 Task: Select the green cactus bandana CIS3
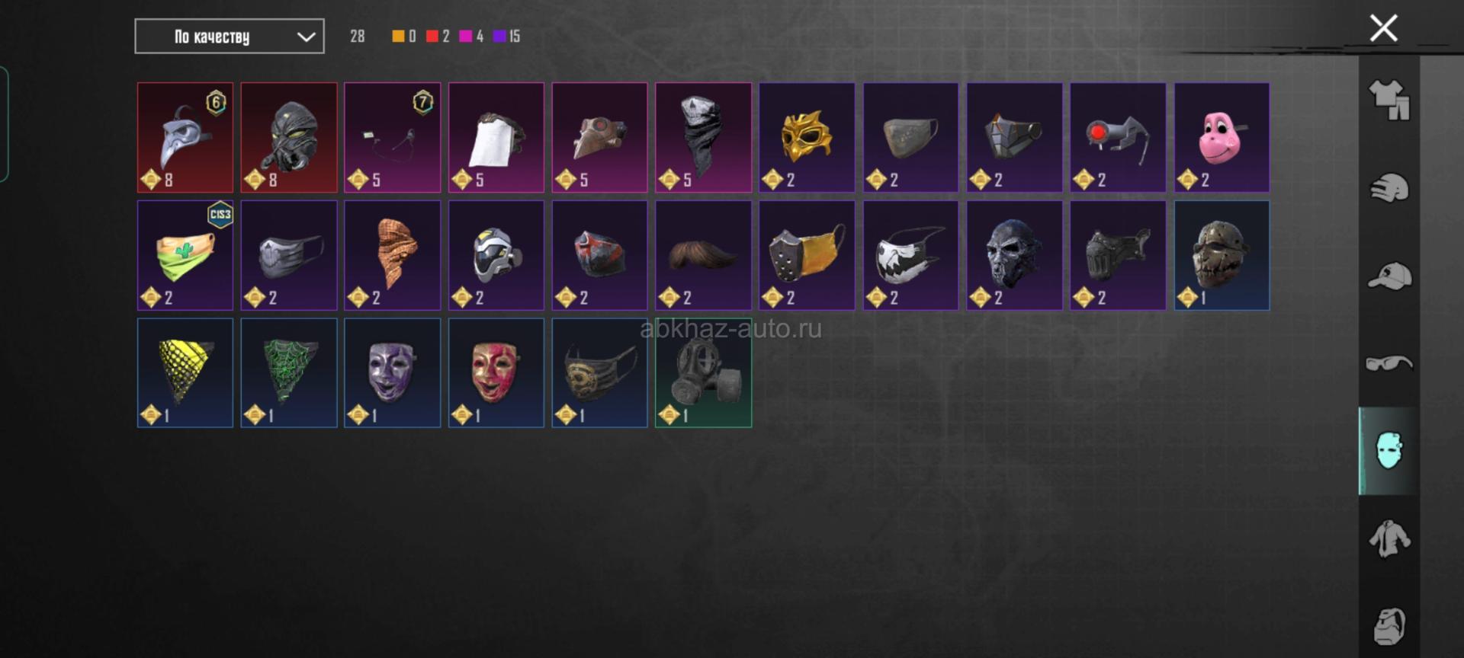[x=185, y=255]
